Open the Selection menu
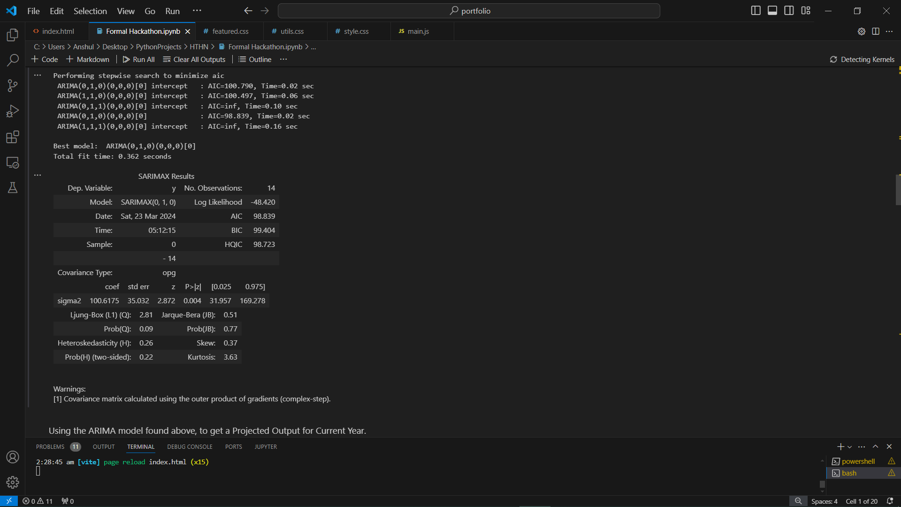 click(x=90, y=11)
